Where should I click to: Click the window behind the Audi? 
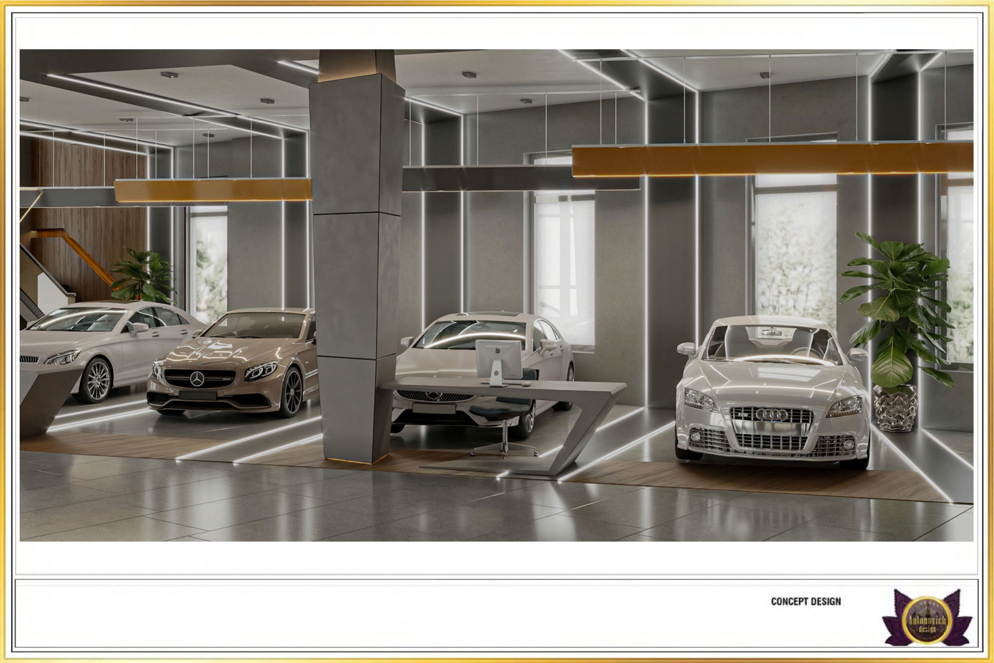(795, 248)
